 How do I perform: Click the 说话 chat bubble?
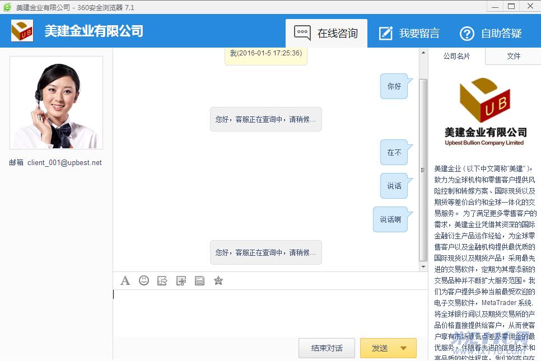pyautogui.click(x=394, y=186)
